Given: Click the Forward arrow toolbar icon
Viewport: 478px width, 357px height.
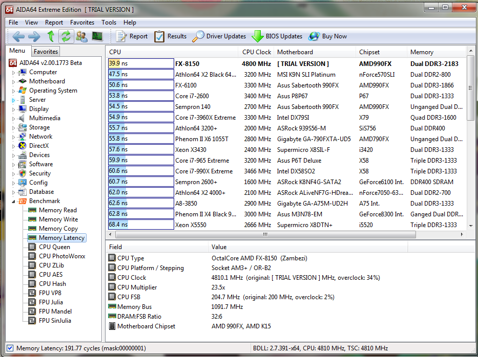Looking at the screenshot, I should pyautogui.click(x=34, y=36).
